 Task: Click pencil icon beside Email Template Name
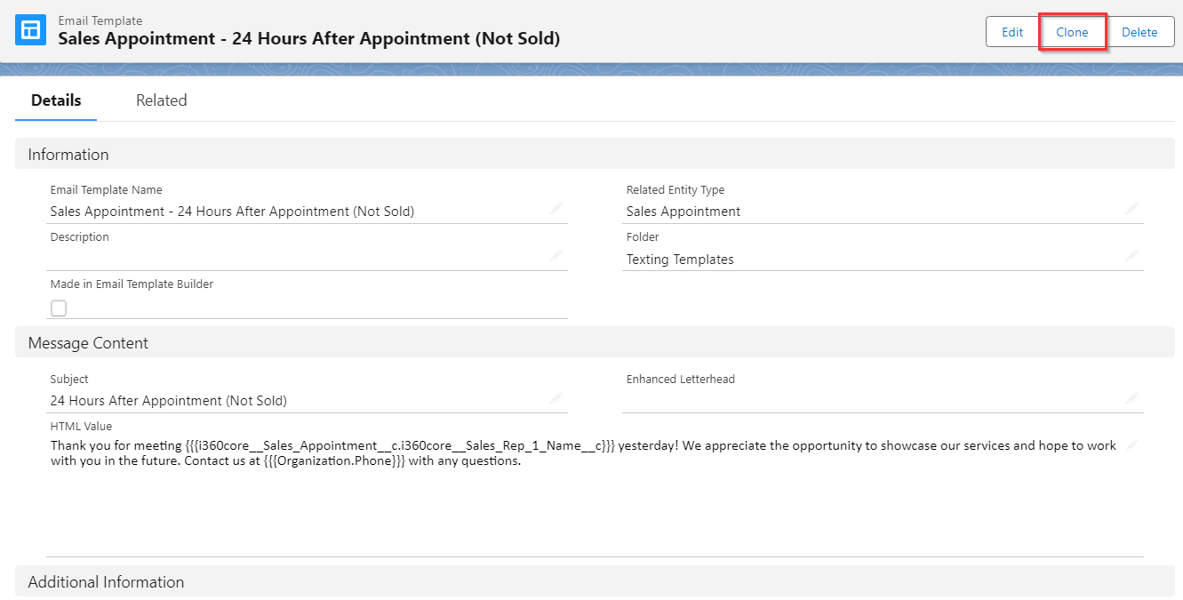pyautogui.click(x=556, y=209)
